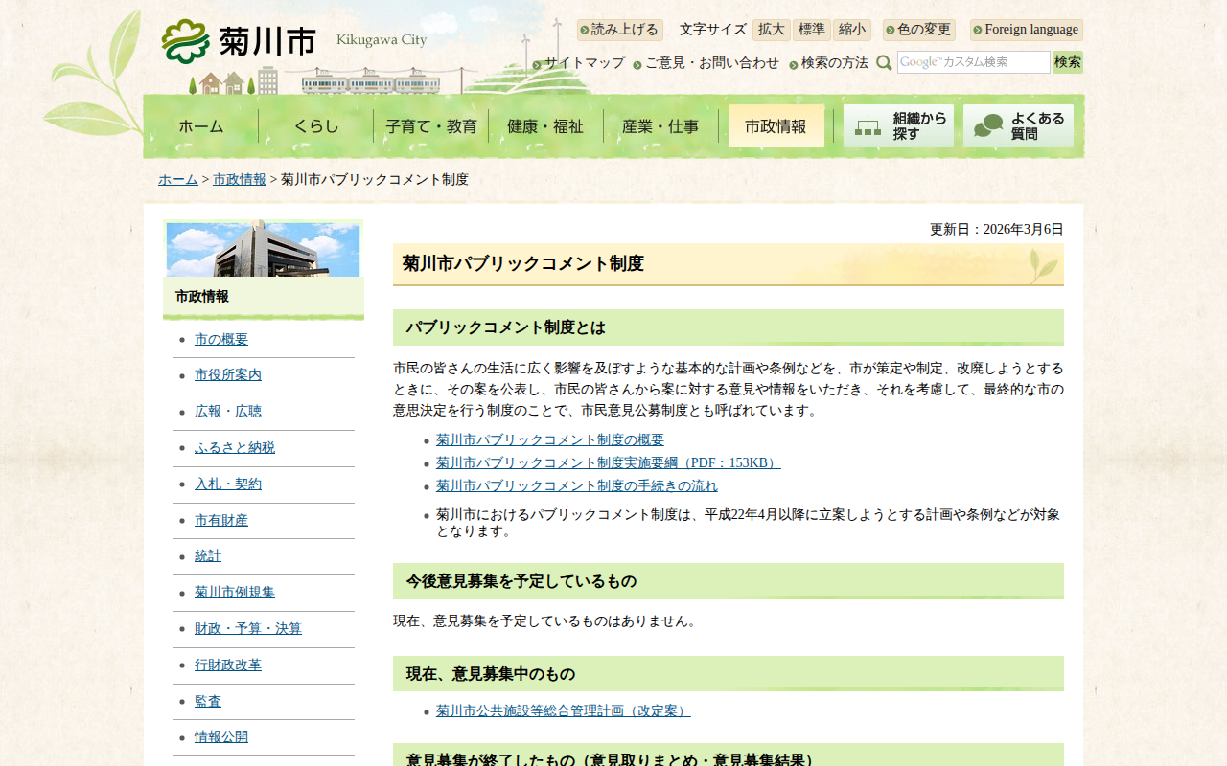Image resolution: width=1227 pixels, height=766 pixels.
Task: Open 色の変更 color change option
Action: tap(918, 30)
